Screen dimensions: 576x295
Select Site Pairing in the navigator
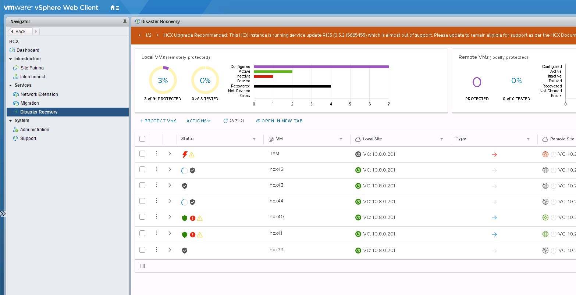pyautogui.click(x=32, y=68)
